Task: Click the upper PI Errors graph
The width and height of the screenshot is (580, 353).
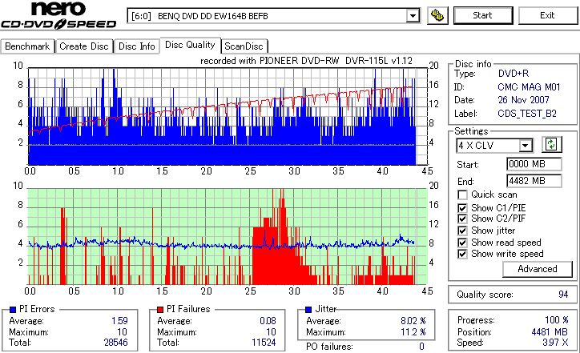Action: pyautogui.click(x=228, y=116)
